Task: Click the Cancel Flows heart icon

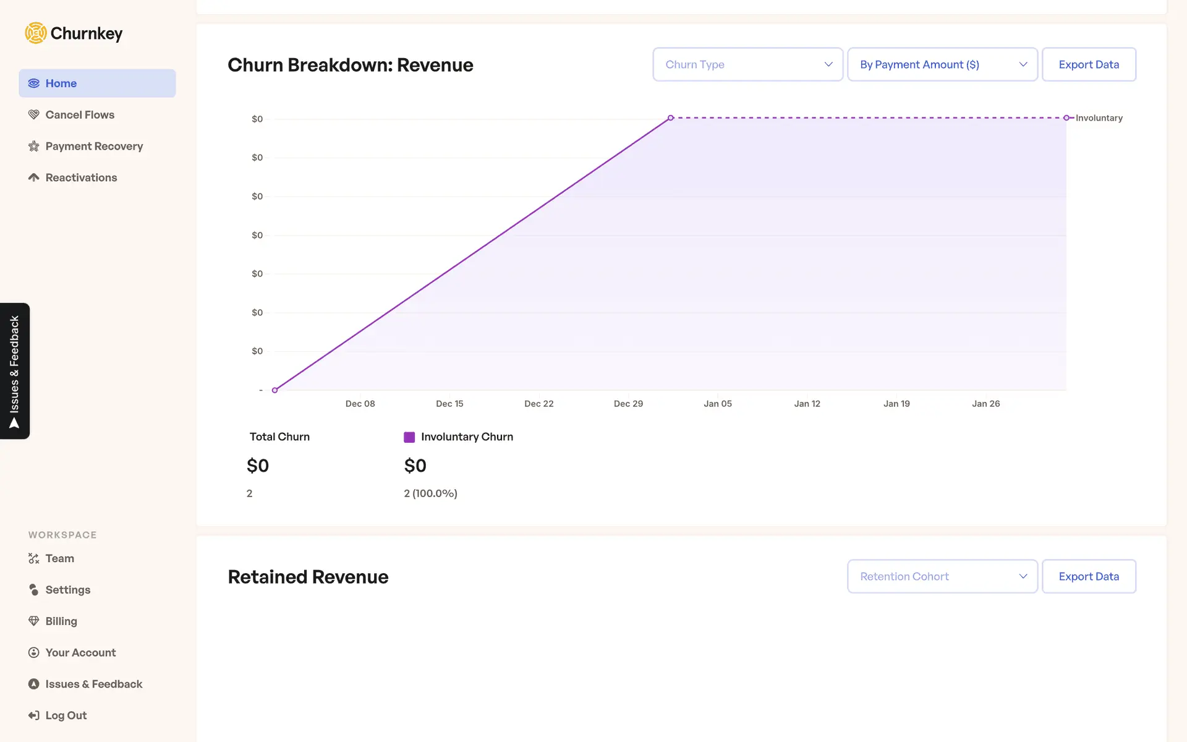Action: tap(34, 115)
